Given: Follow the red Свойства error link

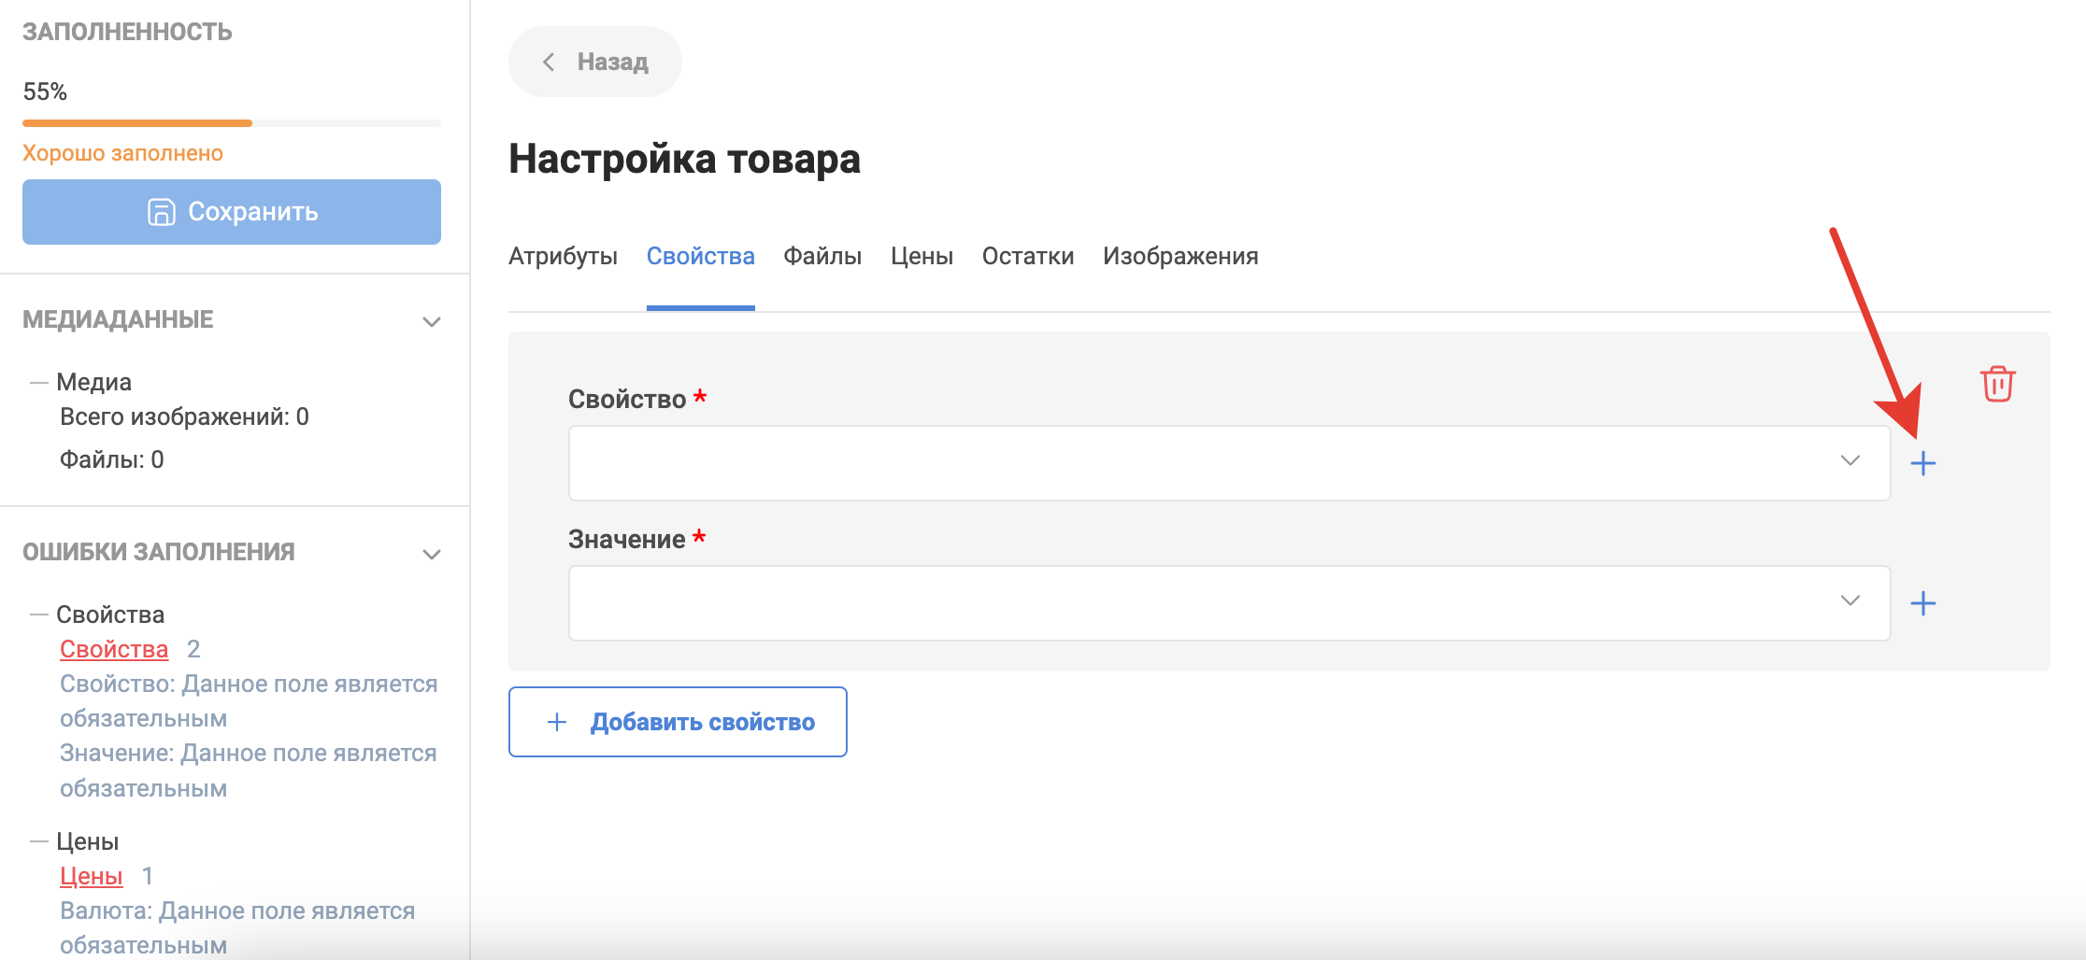Looking at the screenshot, I should pos(114,649).
